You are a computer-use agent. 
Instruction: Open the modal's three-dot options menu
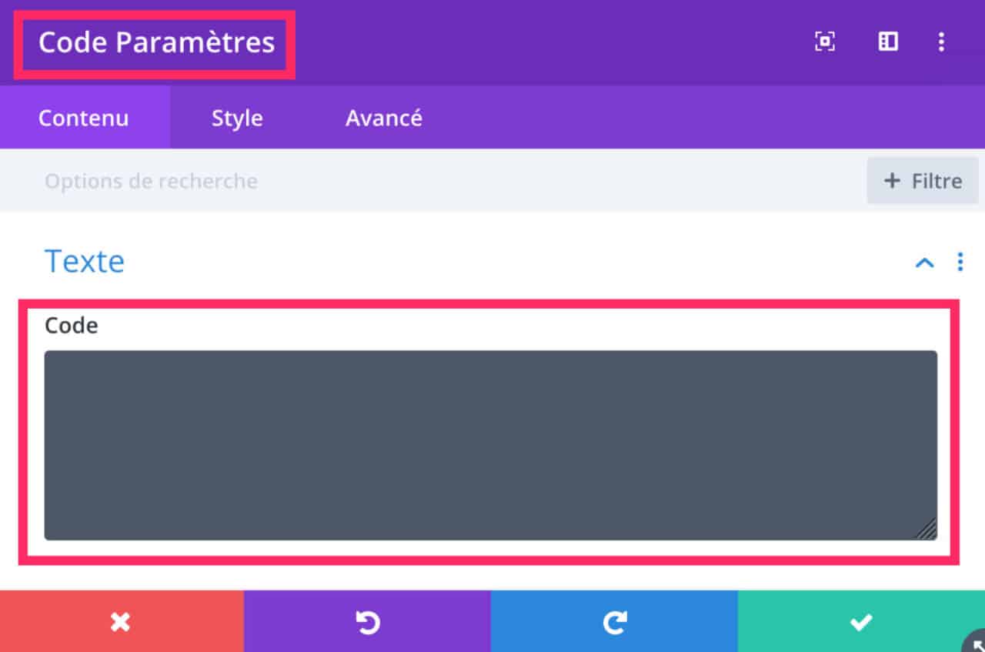pos(940,42)
